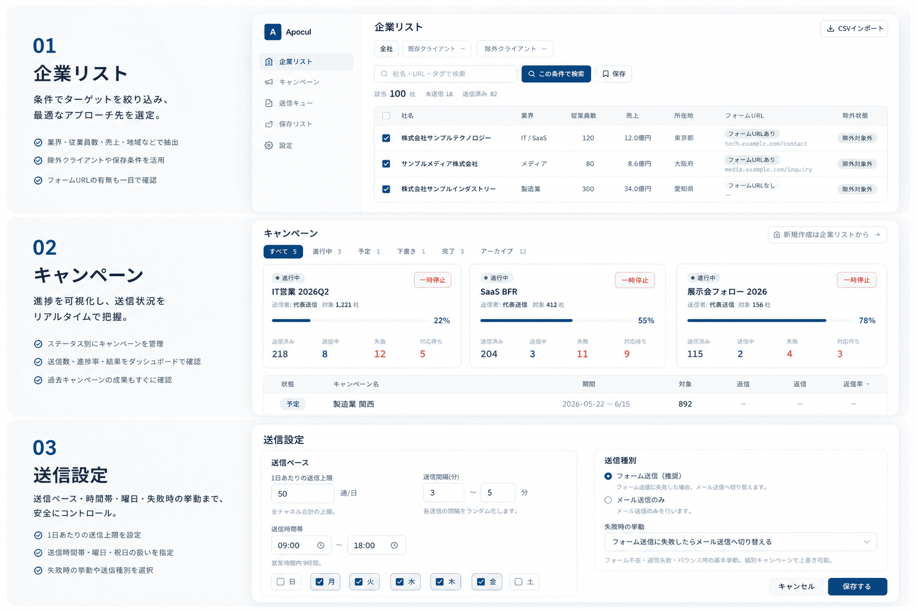Click 除外対象外 badge for 株式会社サンプルテクノロジー
The height and width of the screenshot is (612, 918).
click(857, 138)
